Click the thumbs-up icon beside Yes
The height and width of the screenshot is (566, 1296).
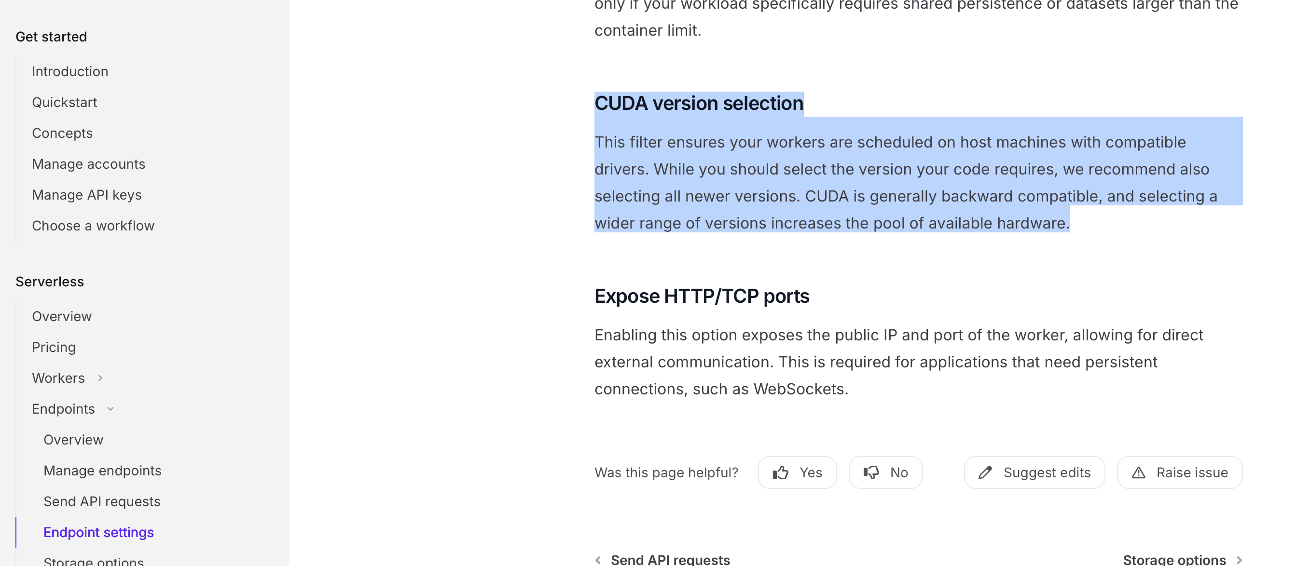780,472
